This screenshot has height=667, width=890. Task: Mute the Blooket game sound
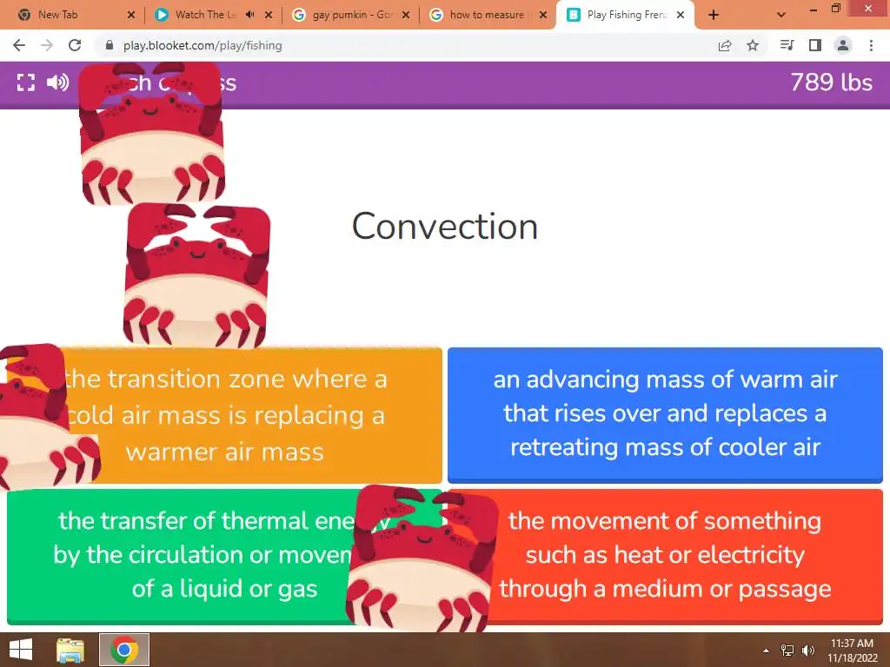[x=57, y=83]
